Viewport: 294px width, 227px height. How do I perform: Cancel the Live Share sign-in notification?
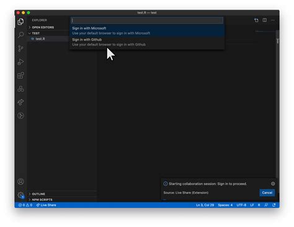(x=267, y=193)
